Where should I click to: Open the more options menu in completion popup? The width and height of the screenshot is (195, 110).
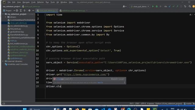point(125,82)
